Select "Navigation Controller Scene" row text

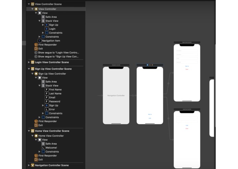click(x=52, y=165)
